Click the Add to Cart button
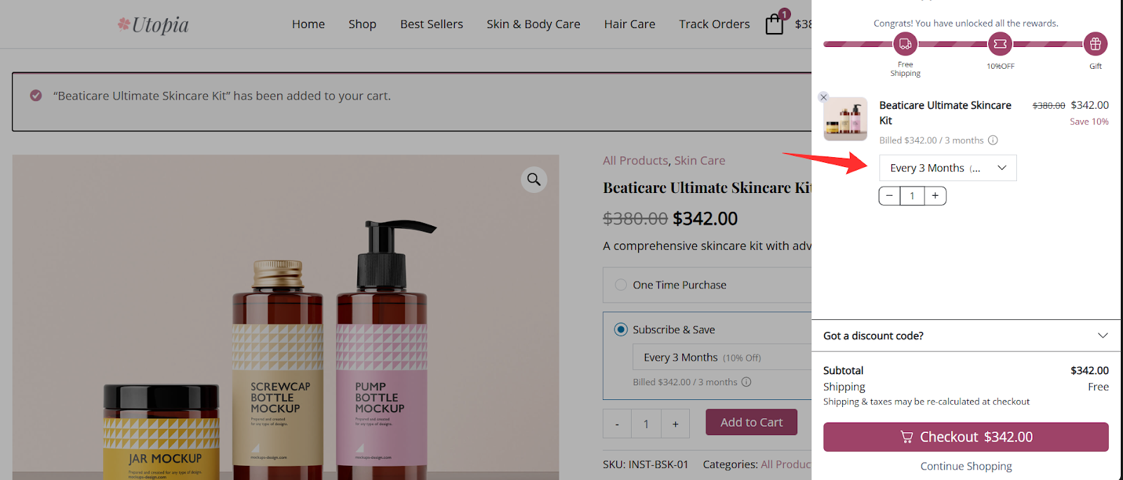The image size is (1123, 480). [751, 422]
